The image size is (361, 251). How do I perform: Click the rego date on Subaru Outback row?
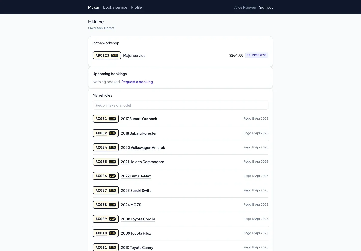[x=256, y=118]
